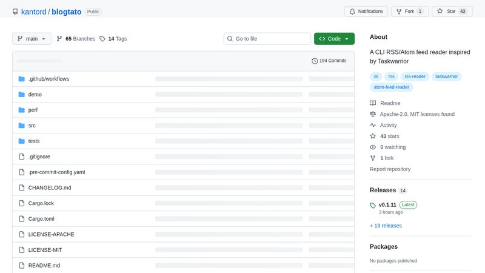The height and width of the screenshot is (273, 485).
Task: Open the .github/workflows folder
Action: (x=48, y=79)
